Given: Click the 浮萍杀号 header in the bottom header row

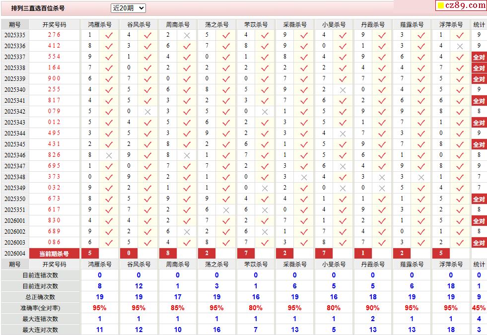Looking at the screenshot, I should point(451,264).
